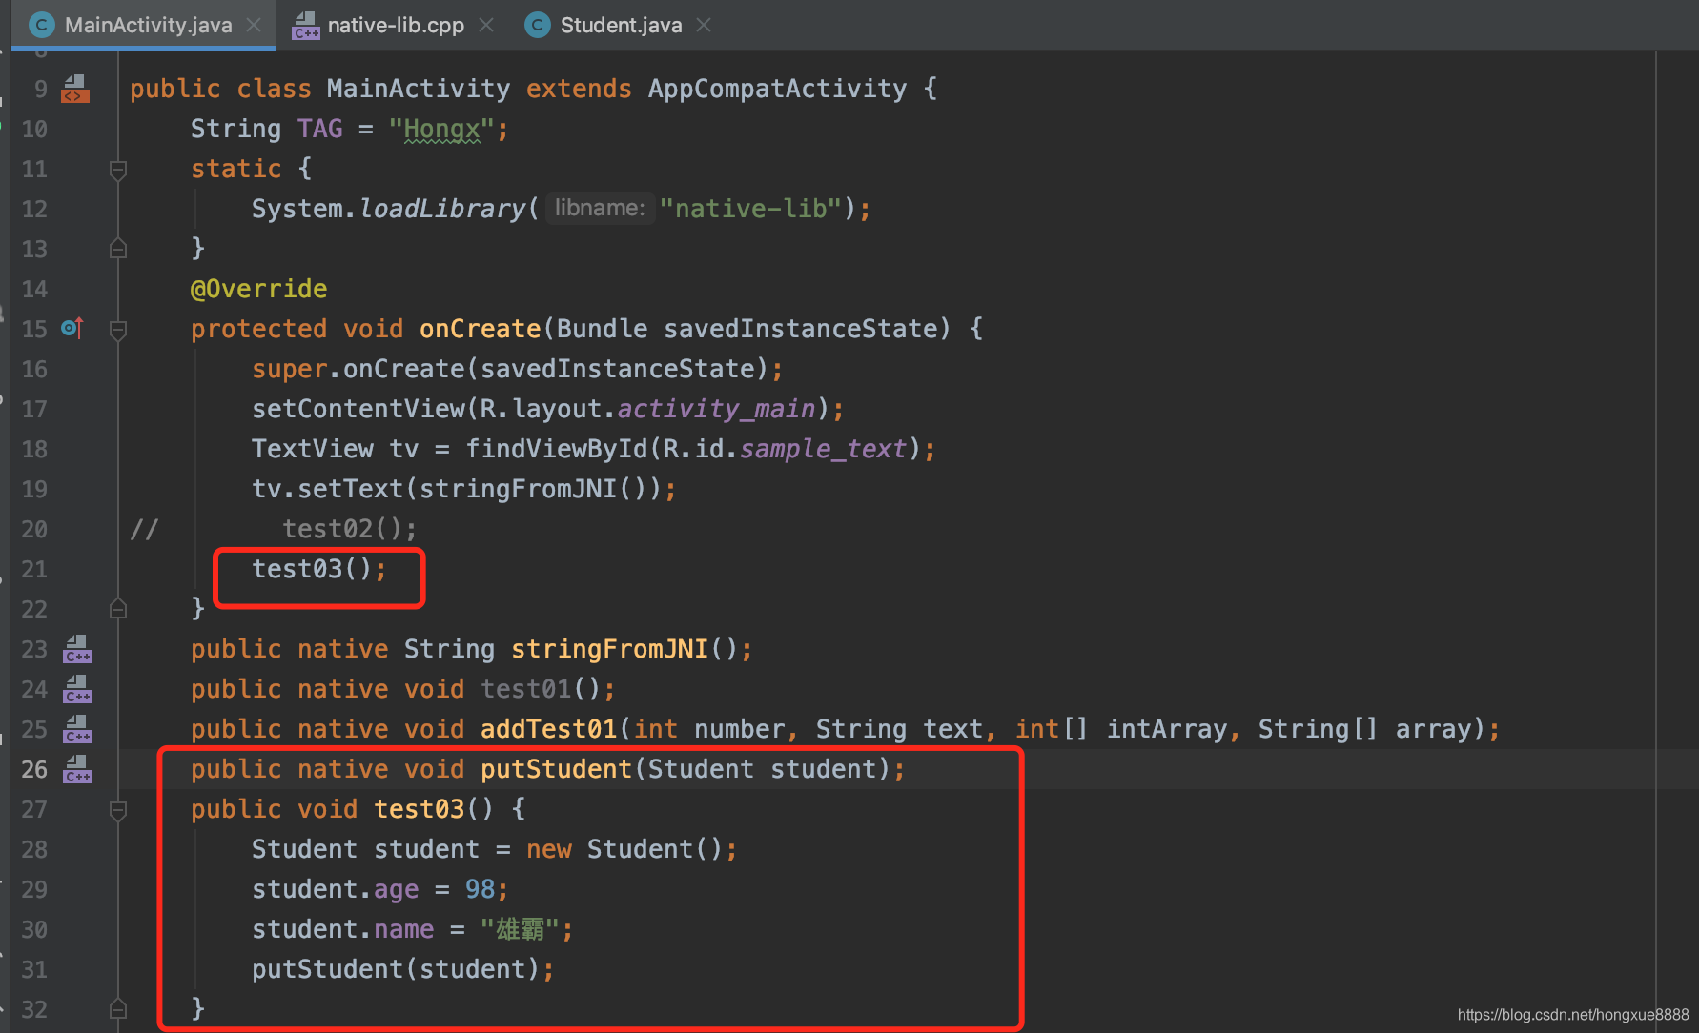
Task: Click sample_text on line 18
Action: tap(824, 449)
